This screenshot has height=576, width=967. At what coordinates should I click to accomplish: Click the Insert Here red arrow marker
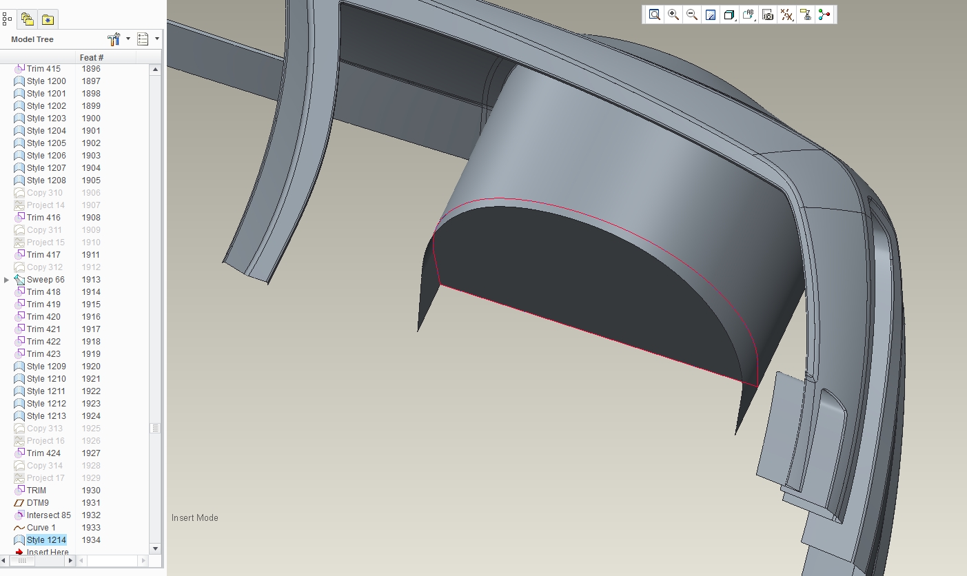click(x=19, y=553)
